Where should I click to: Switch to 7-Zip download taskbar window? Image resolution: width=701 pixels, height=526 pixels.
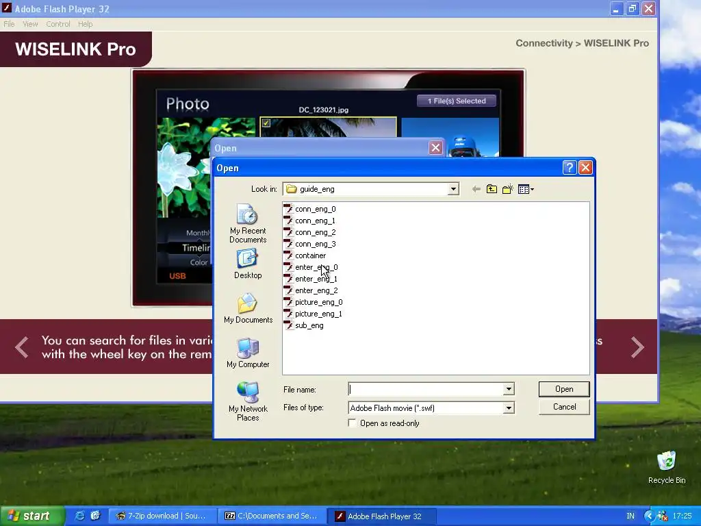(x=163, y=516)
